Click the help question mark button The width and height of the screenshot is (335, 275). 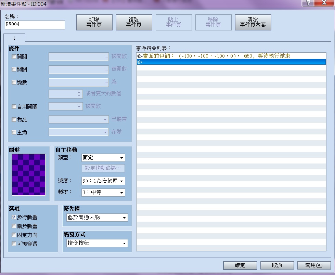tap(308, 3)
